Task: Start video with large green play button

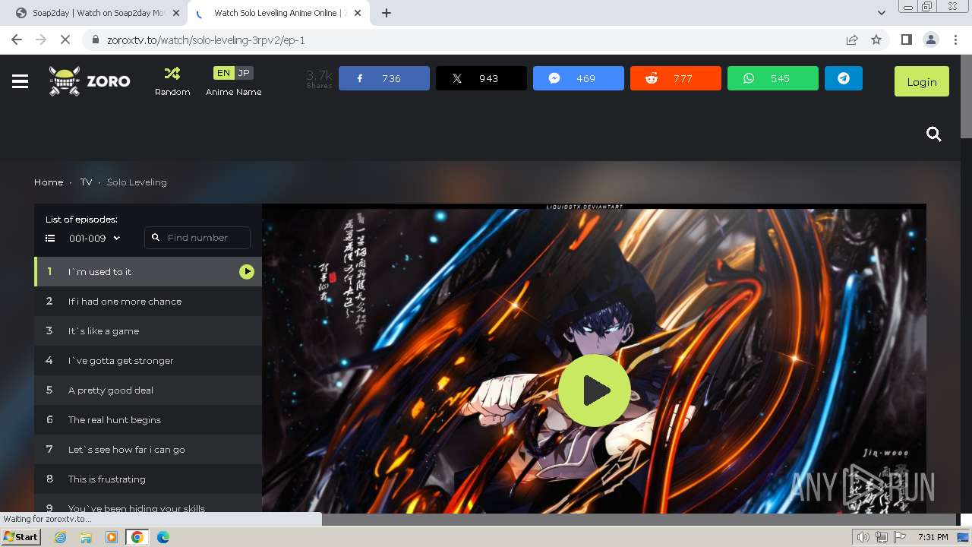Action: tap(595, 390)
